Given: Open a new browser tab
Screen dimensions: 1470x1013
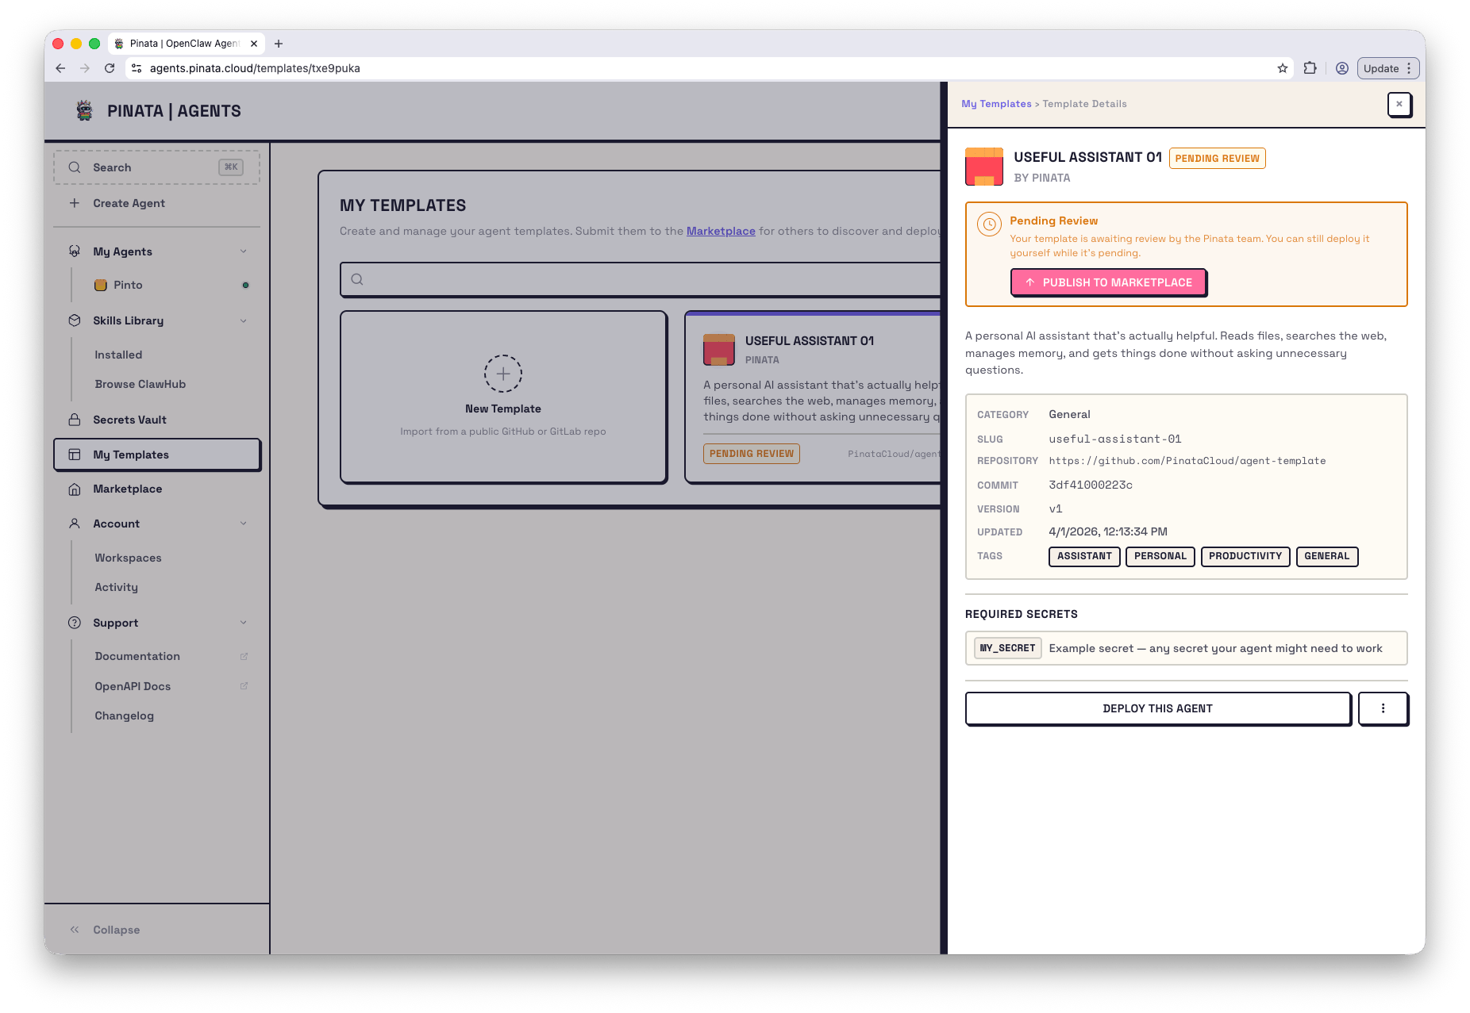Looking at the screenshot, I should (x=279, y=44).
